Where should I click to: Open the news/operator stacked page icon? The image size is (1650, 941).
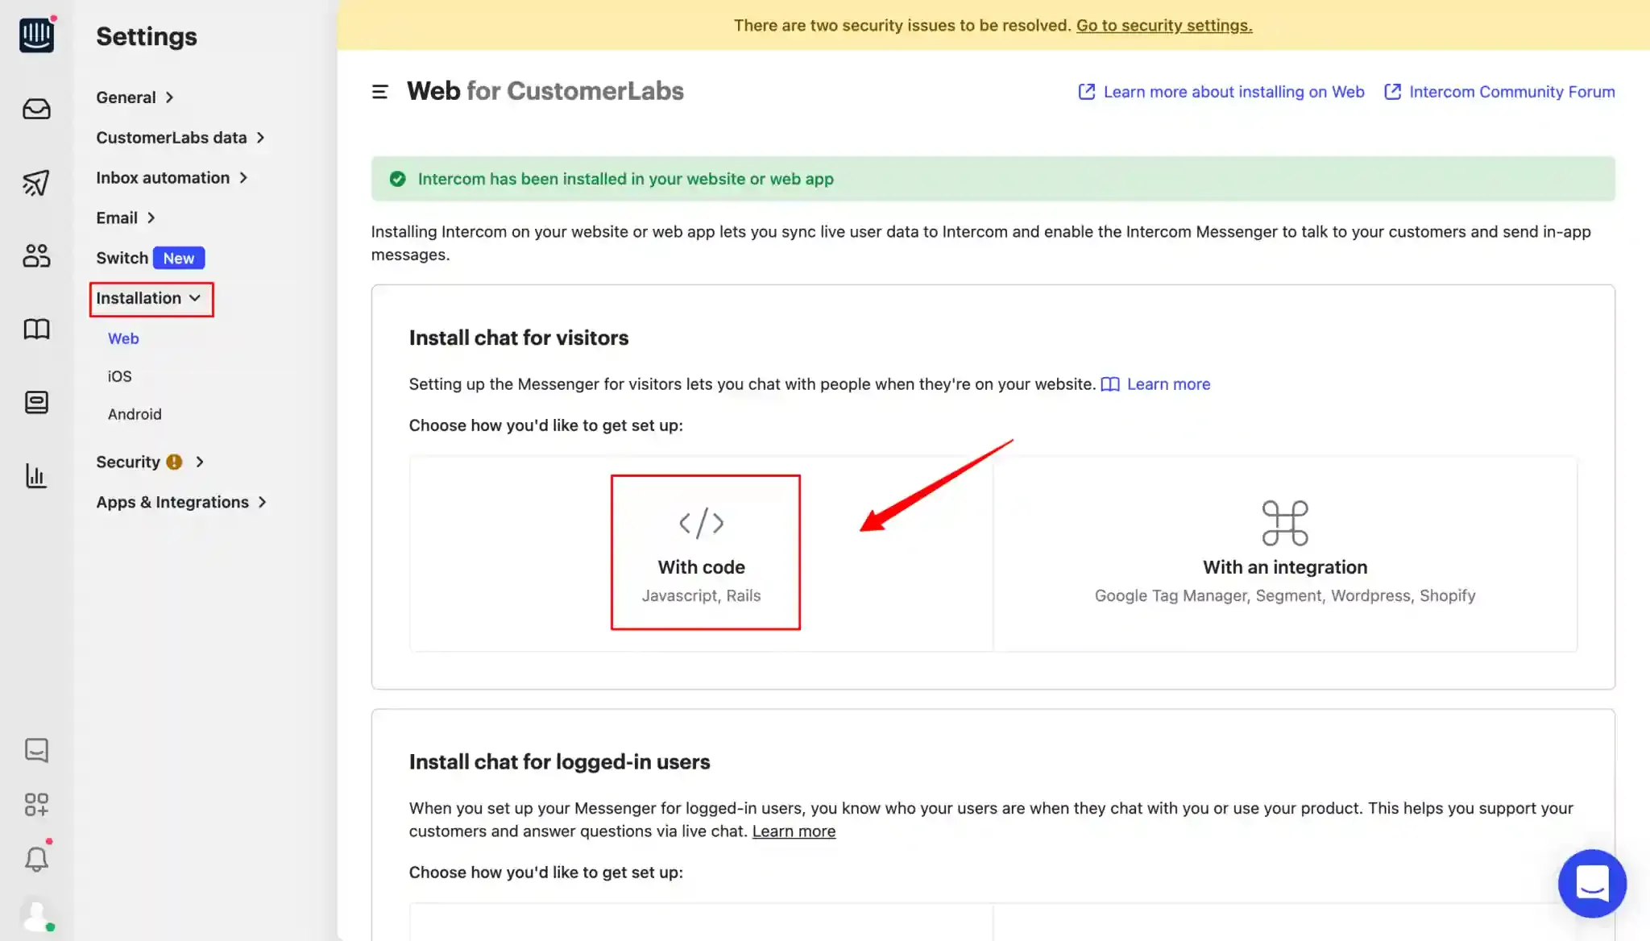(36, 402)
